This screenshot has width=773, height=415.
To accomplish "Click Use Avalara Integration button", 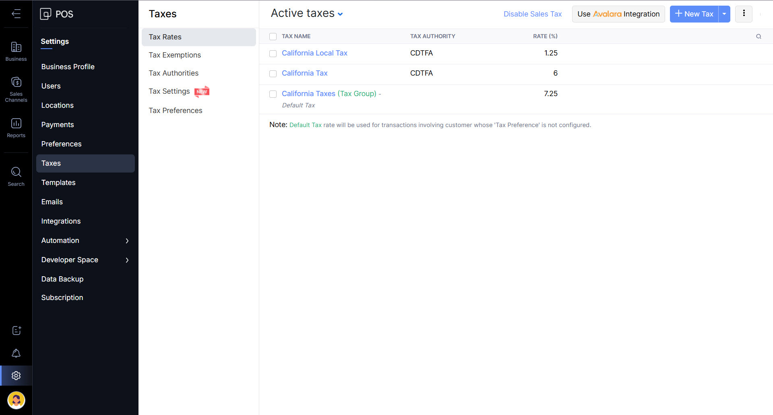I will [x=618, y=14].
